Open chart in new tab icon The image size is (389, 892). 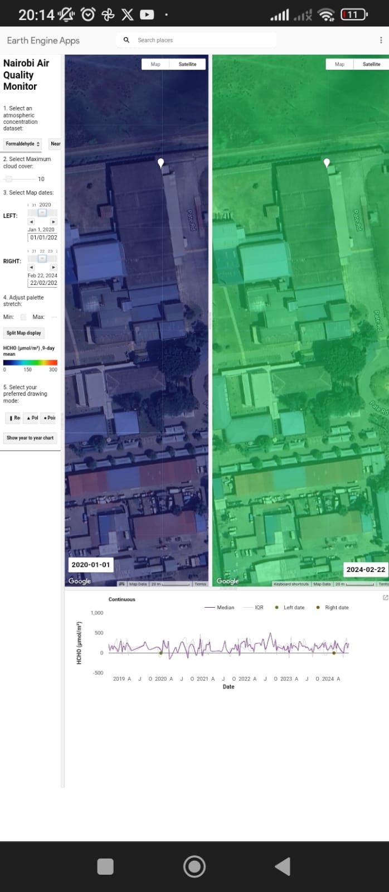[385, 598]
